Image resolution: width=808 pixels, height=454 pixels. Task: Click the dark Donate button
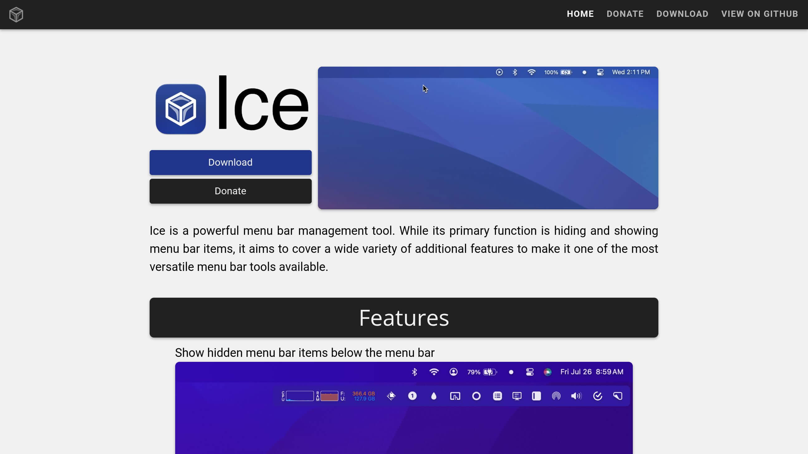pyautogui.click(x=231, y=191)
